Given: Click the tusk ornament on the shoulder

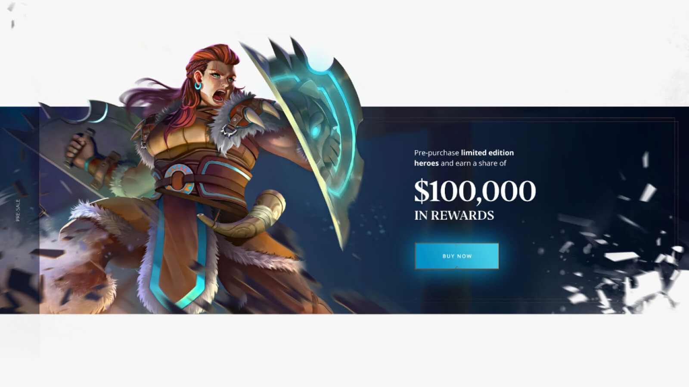Looking at the screenshot, I should click(x=266, y=110).
